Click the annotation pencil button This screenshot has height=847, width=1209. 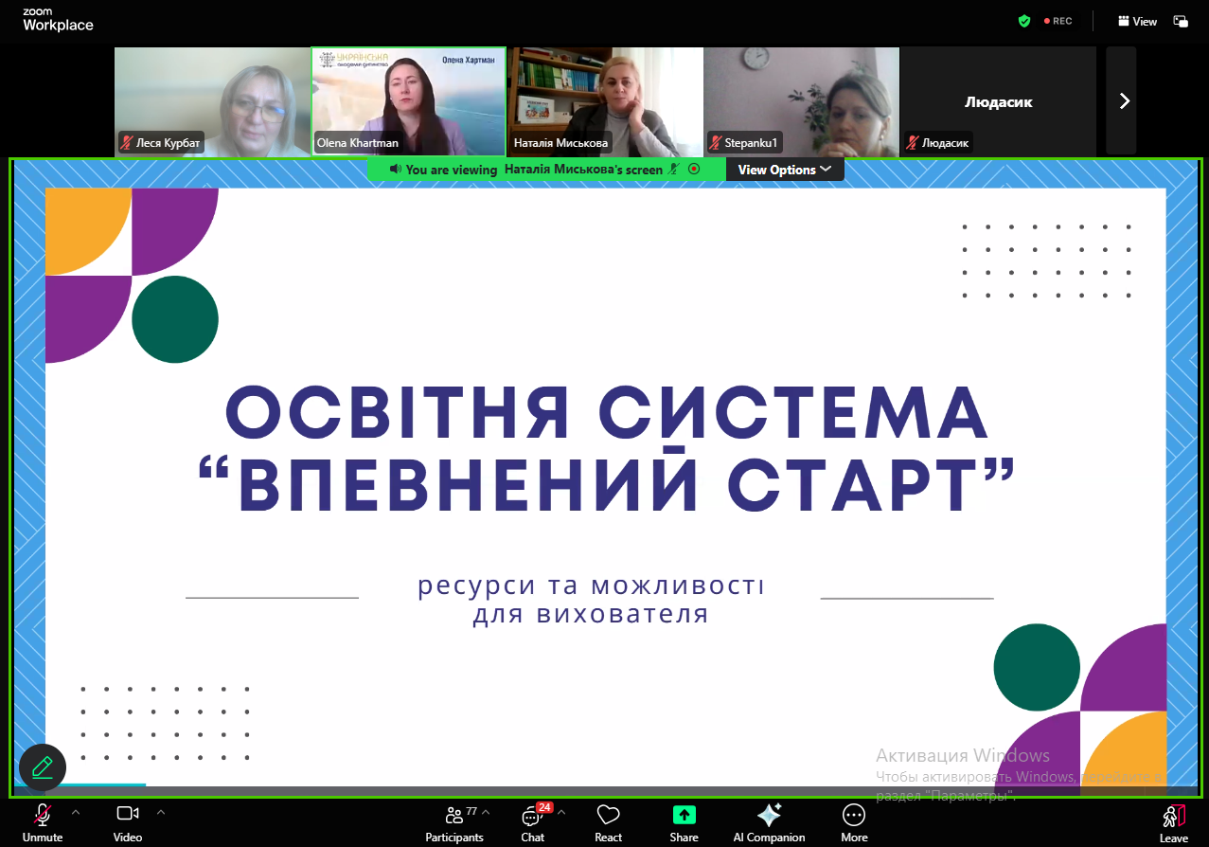coord(43,766)
